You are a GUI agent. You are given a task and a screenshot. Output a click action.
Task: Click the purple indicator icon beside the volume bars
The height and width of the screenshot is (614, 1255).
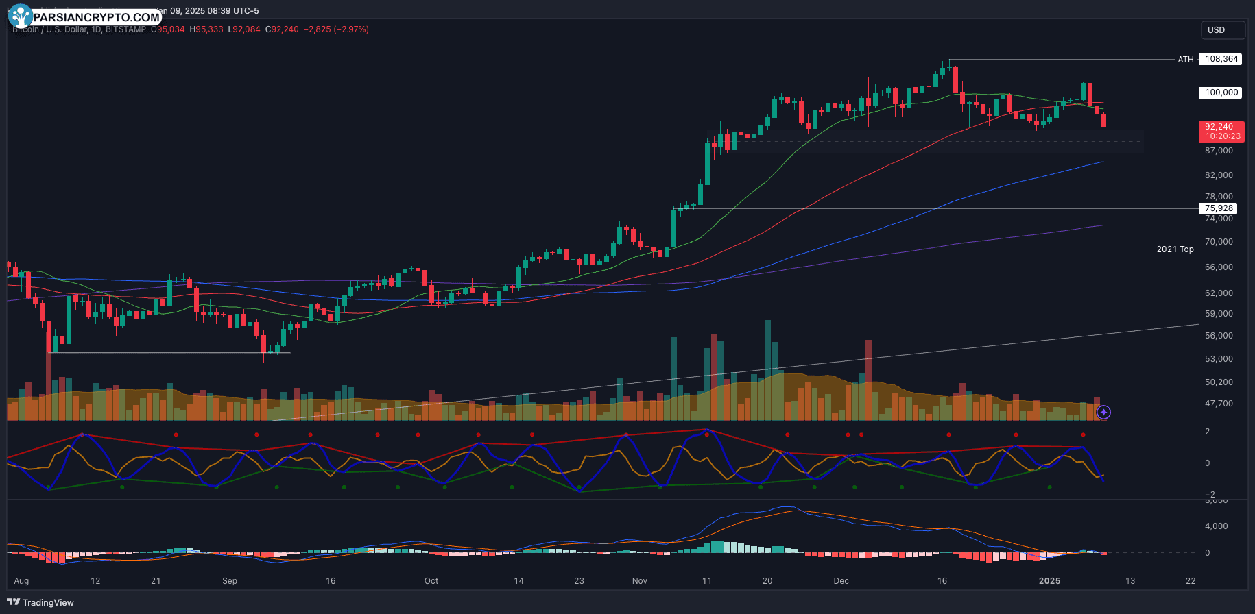pos(1103,412)
